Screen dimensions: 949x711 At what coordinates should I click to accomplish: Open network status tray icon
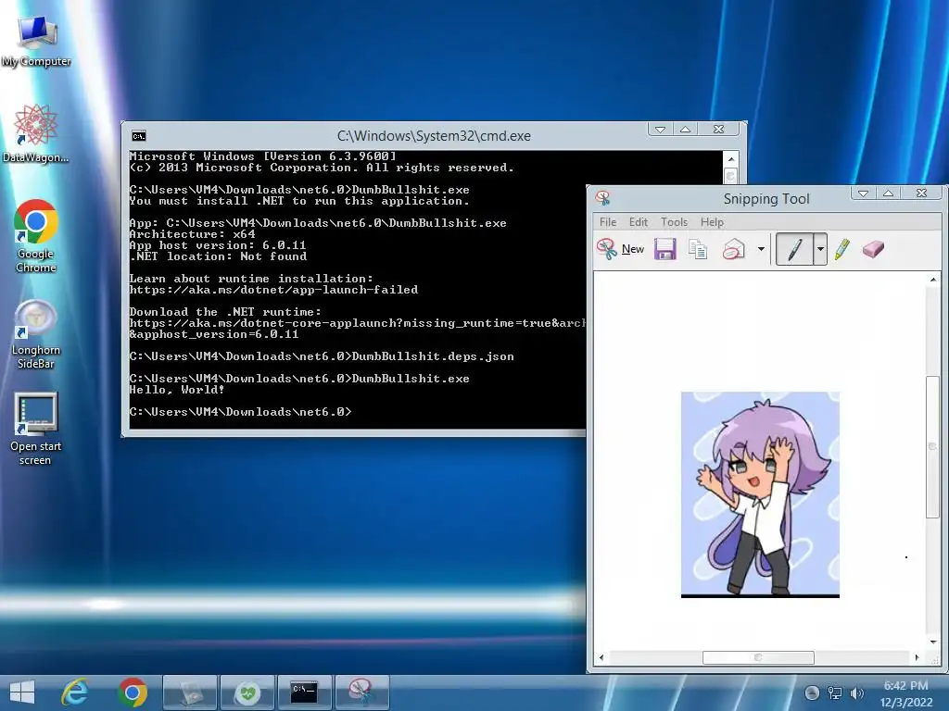pyautogui.click(x=835, y=692)
